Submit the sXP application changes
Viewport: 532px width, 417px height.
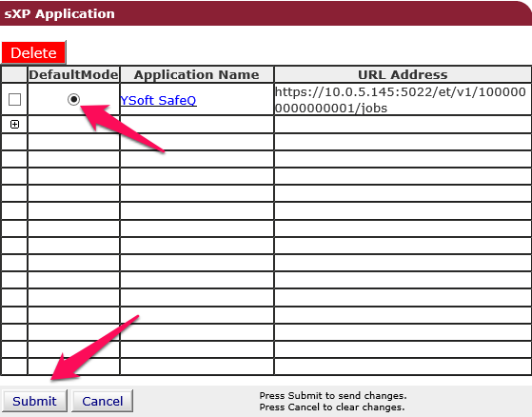pos(34,401)
